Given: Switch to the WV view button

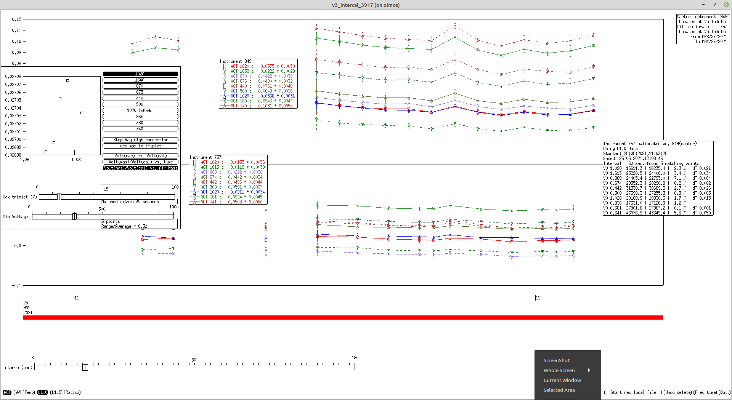Looking at the screenshot, I should [18, 392].
